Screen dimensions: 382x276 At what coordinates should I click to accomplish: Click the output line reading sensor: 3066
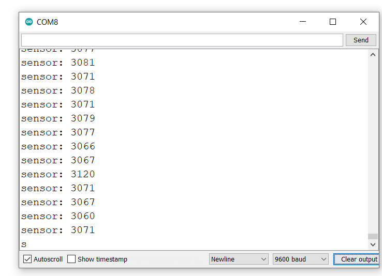coord(58,146)
